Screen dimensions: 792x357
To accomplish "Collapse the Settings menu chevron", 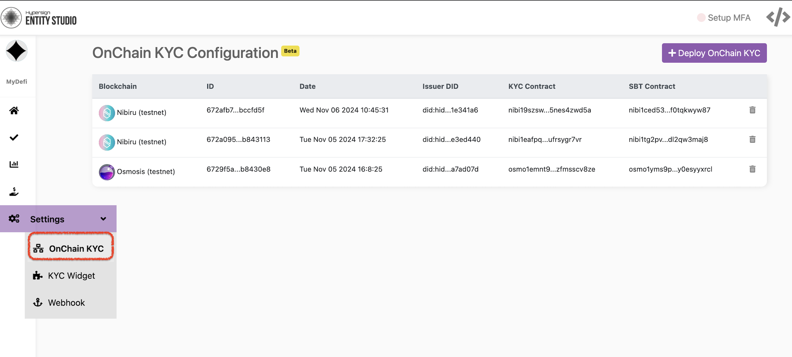I will click(103, 219).
